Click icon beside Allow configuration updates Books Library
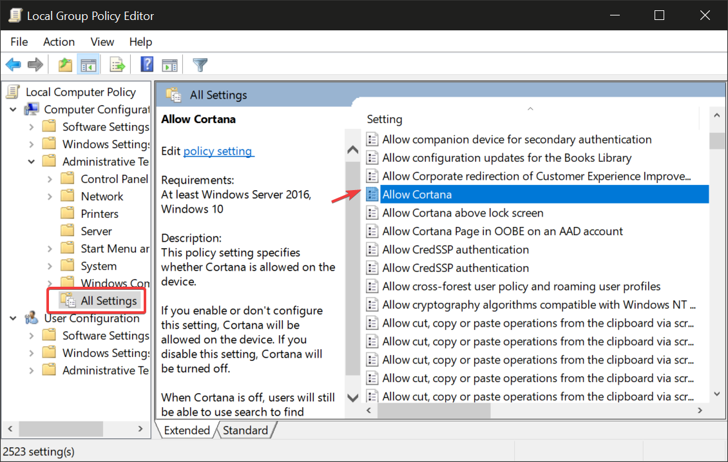The height and width of the screenshot is (462, 728). [372, 158]
